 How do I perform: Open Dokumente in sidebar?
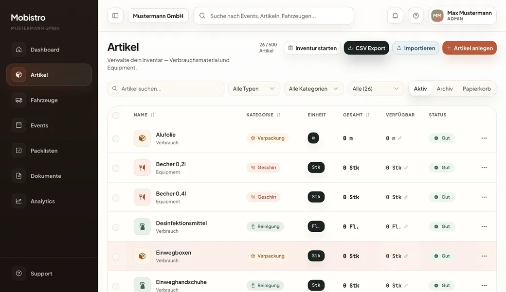click(x=49, y=176)
